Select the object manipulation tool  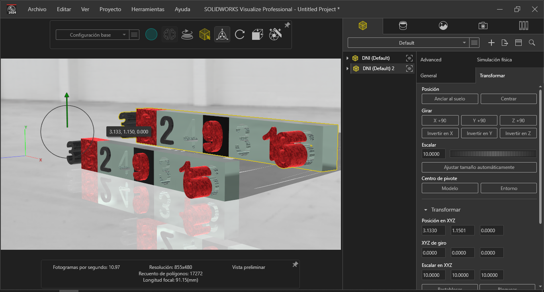coord(222,35)
